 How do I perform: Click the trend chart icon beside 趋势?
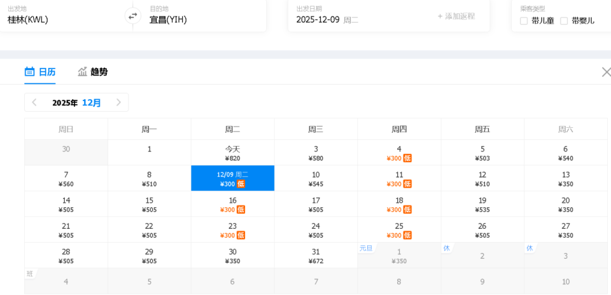pyautogui.click(x=82, y=72)
